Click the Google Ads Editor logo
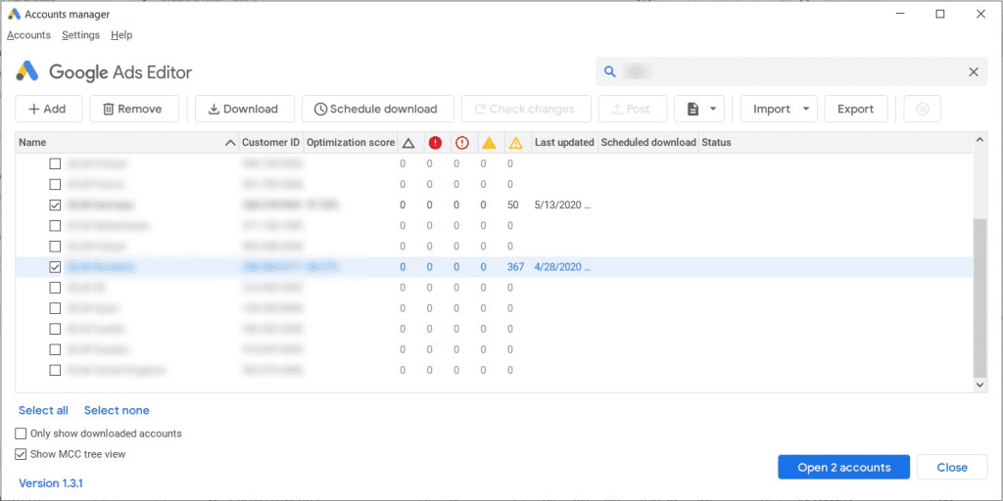Image resolution: width=1003 pixels, height=501 pixels. click(27, 71)
